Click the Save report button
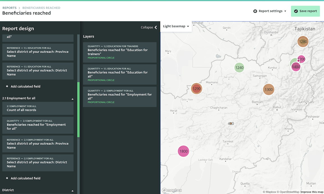Viewport: 324px width, 194px height. [306, 11]
